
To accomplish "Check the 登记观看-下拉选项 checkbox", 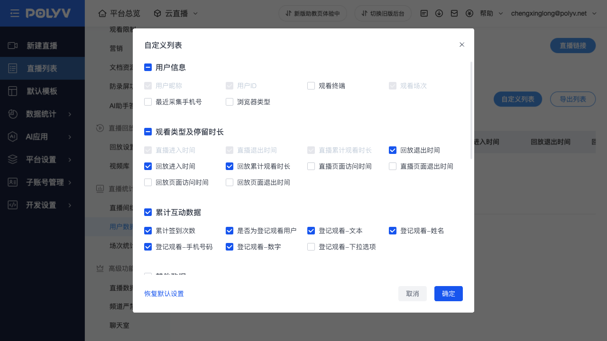I will [x=311, y=247].
